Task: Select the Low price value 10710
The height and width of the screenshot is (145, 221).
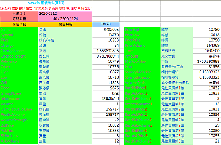Action: pos(106,77)
